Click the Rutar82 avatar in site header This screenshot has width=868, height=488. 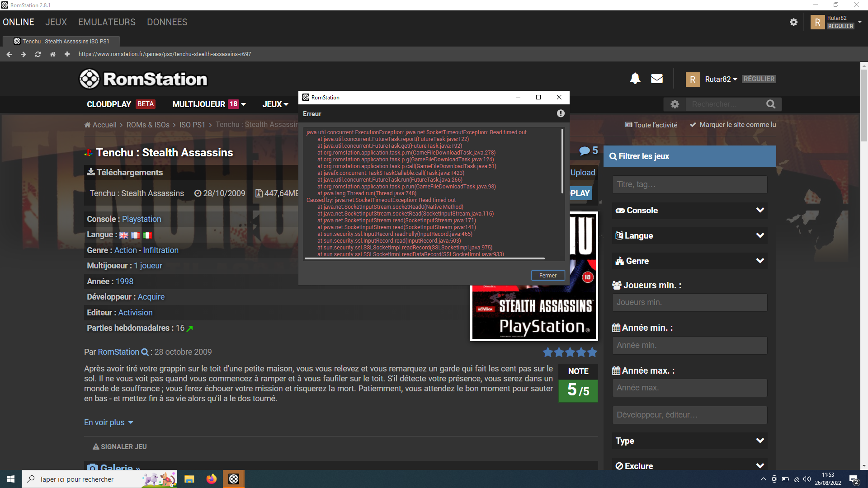pyautogui.click(x=693, y=79)
